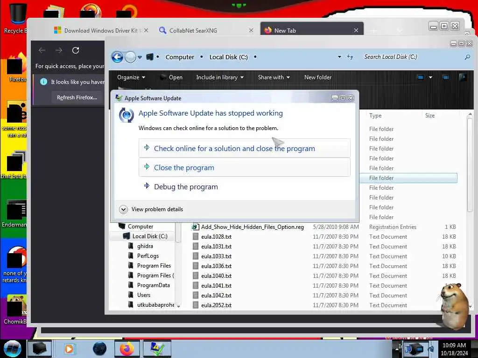The image size is (478, 358).
Task: Select eula.2052.txt file
Action: click(x=216, y=305)
